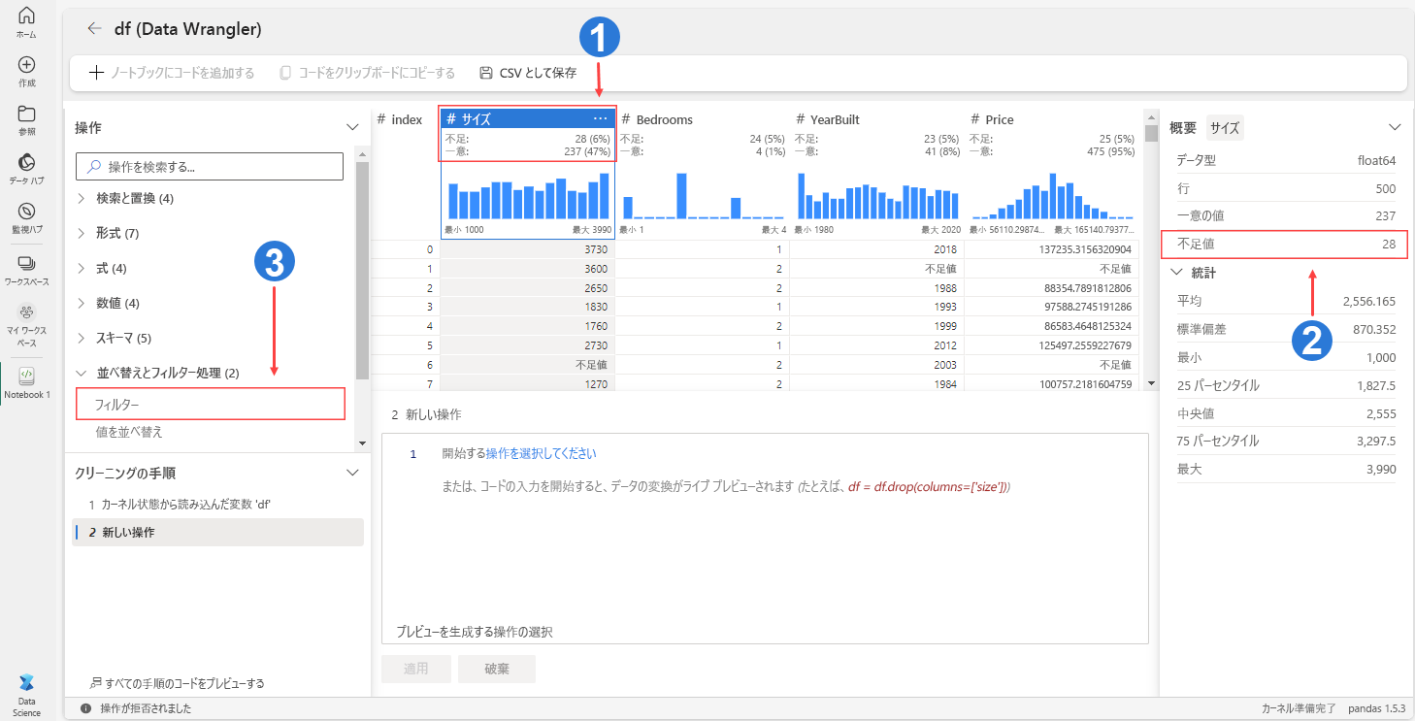Select the 作成 (create) sidebar icon

[x=26, y=70]
